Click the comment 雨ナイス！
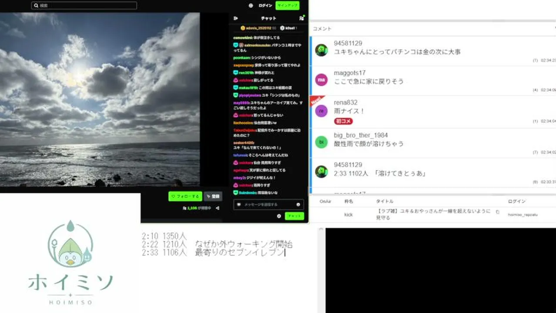Viewport: 556px width, 313px height. tap(349, 111)
